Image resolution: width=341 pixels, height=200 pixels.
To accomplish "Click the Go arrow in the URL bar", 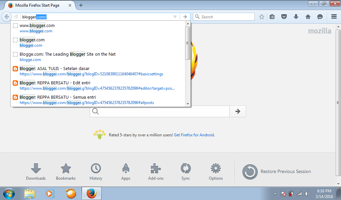I will (185, 17).
